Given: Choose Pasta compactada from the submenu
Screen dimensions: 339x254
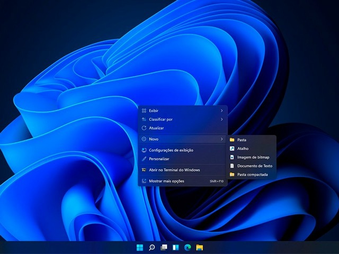Looking at the screenshot, I should [x=252, y=174].
